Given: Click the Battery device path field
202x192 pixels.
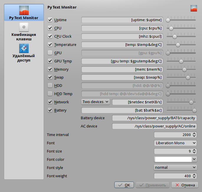Looking at the screenshot, I should [154, 118].
